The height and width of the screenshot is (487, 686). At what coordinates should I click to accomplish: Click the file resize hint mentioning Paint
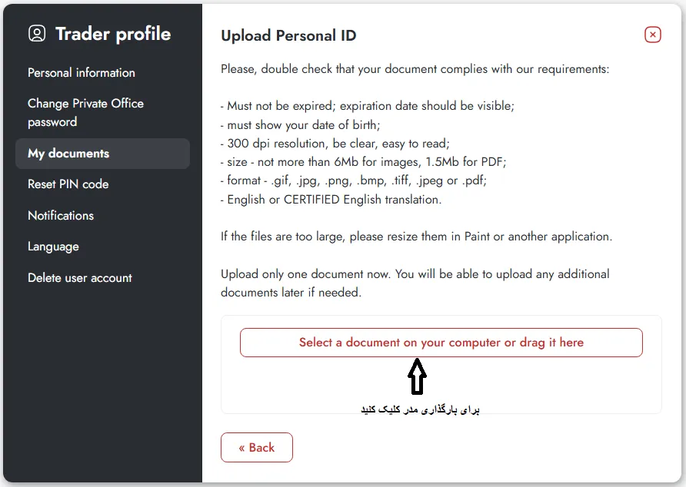[x=416, y=237]
